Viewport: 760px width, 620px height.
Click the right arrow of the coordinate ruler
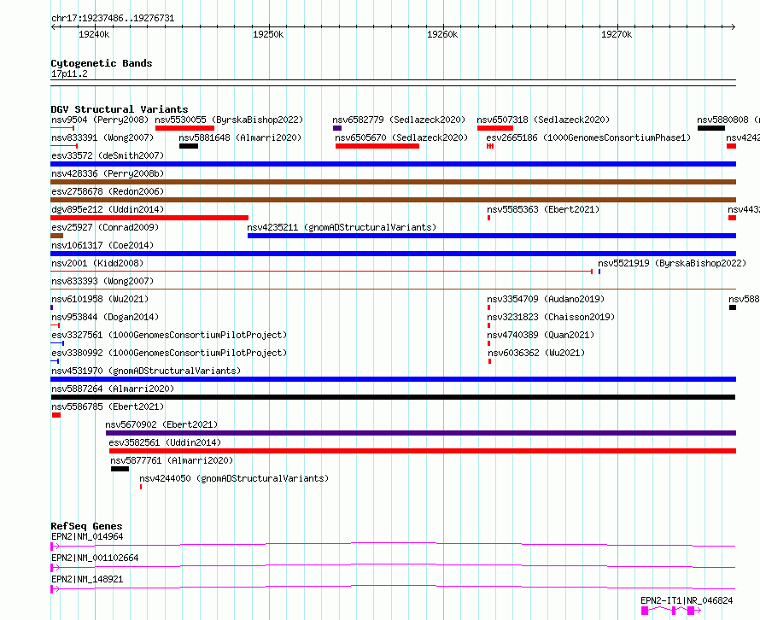(x=734, y=26)
